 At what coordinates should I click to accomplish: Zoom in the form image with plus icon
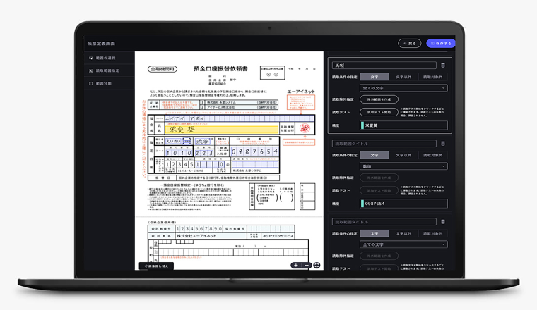click(x=296, y=266)
